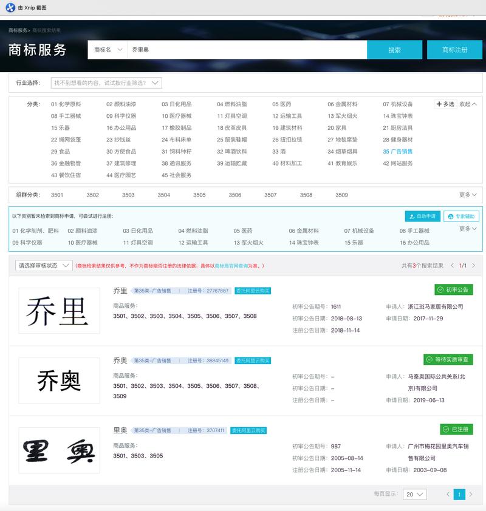
Task: Click the person icon on 自助申请 button
Action: pyautogui.click(x=412, y=217)
